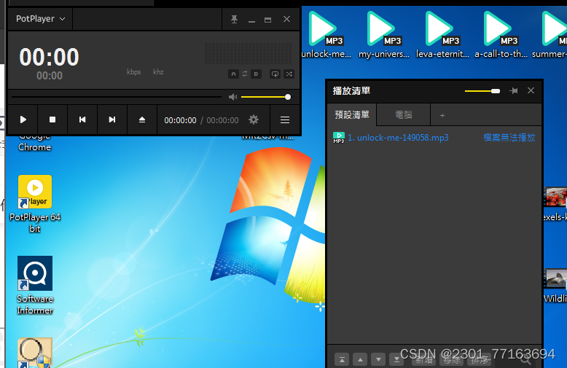Viewport: 567px width, 368px height.
Task: Open a file with the eject button
Action: coord(142,120)
